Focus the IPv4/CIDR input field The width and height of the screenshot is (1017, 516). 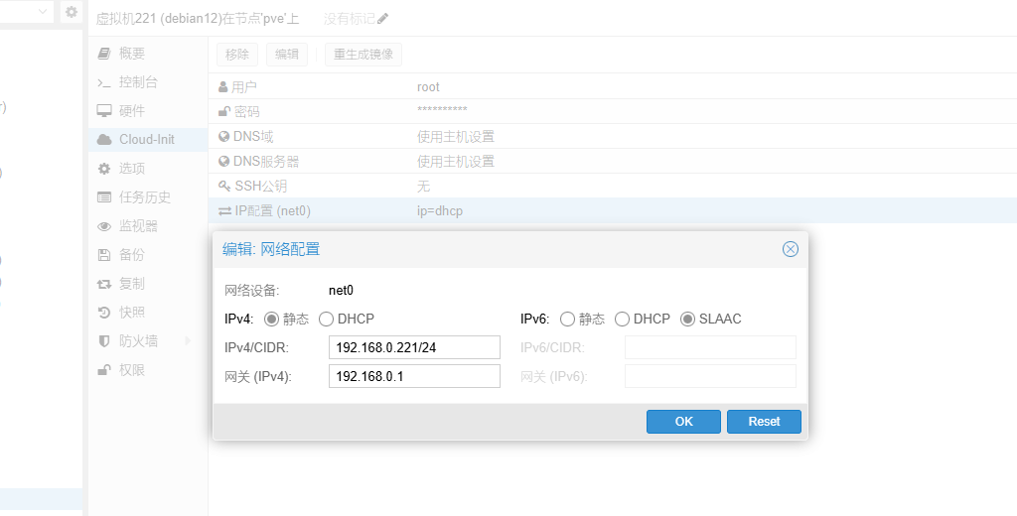(x=414, y=347)
